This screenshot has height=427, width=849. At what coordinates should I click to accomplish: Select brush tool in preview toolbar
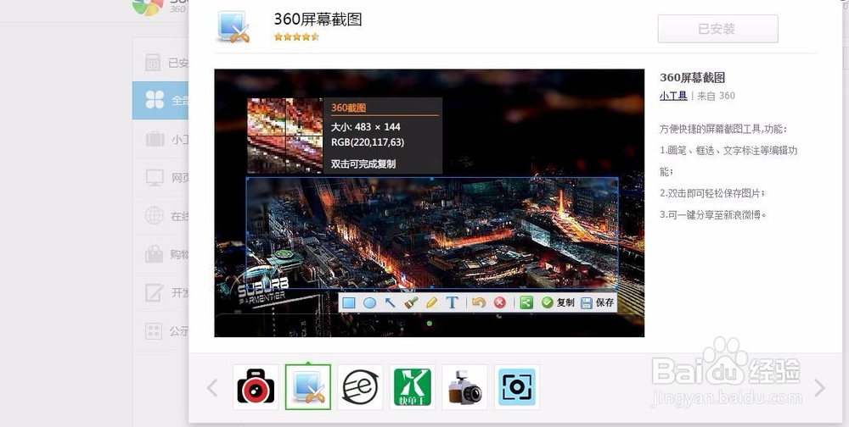(x=411, y=302)
